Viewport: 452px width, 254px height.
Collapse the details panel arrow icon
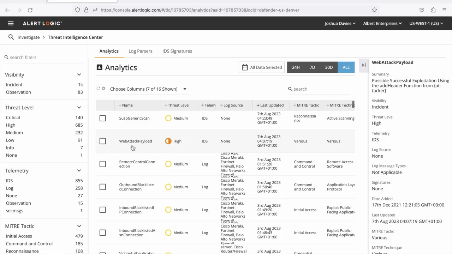[x=364, y=65]
